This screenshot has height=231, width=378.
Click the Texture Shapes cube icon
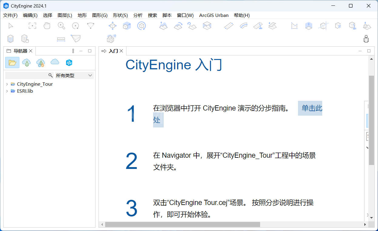(x=338, y=26)
